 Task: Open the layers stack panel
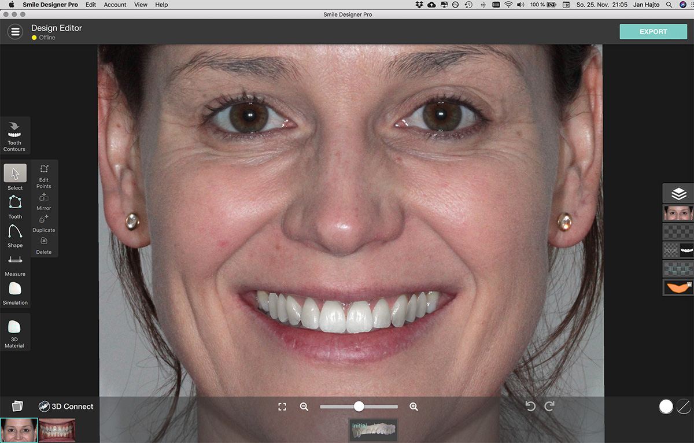pyautogui.click(x=678, y=194)
